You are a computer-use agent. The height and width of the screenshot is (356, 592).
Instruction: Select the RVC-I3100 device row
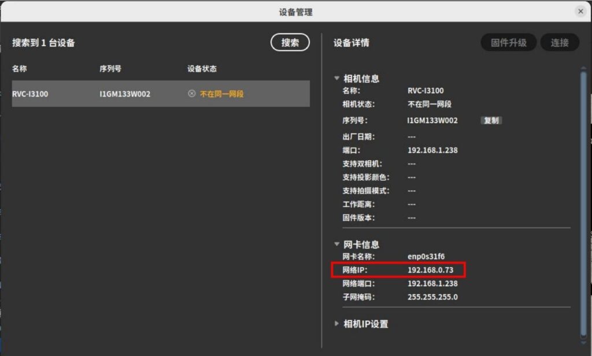click(161, 94)
